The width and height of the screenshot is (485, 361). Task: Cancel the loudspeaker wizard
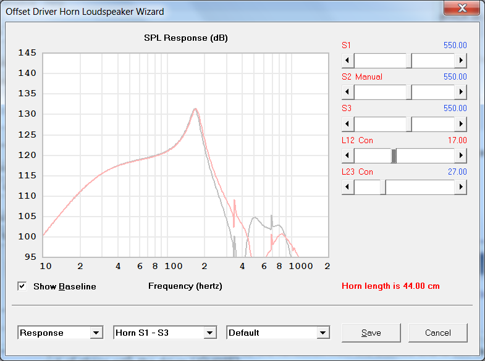[437, 333]
